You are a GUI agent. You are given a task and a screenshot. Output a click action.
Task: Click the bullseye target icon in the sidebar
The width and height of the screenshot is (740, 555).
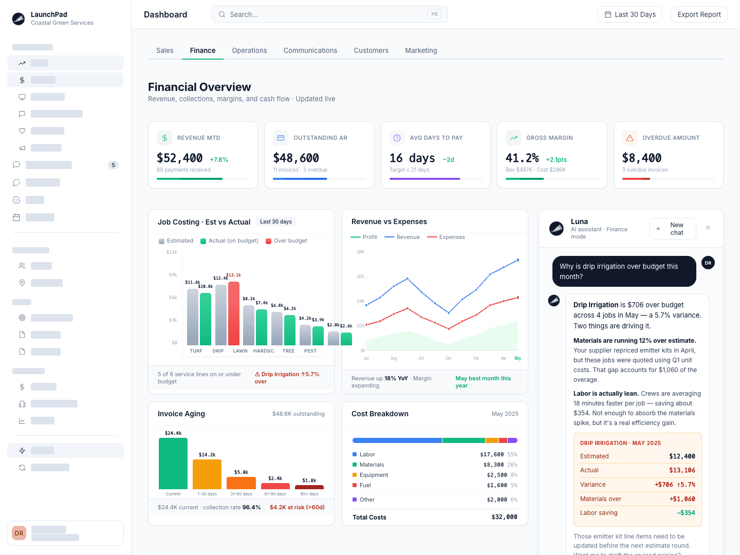click(x=22, y=318)
